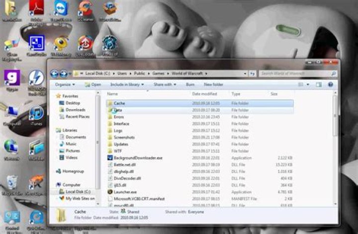
Task: Open the Launcher.exe application file
Action: [125, 191]
